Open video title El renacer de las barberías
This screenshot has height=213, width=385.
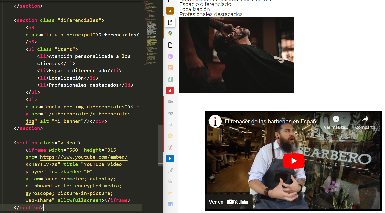pos(272,122)
